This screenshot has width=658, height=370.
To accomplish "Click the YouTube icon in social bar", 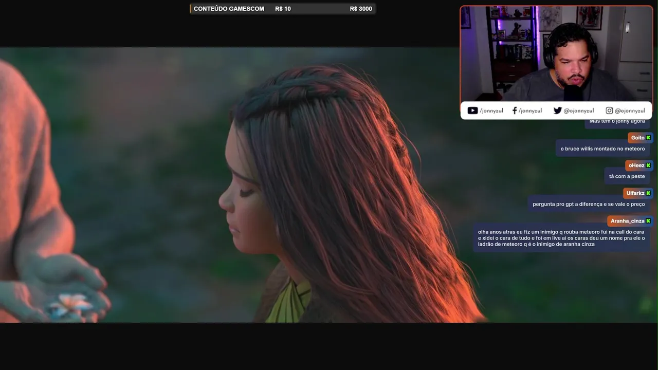I will pyautogui.click(x=472, y=110).
